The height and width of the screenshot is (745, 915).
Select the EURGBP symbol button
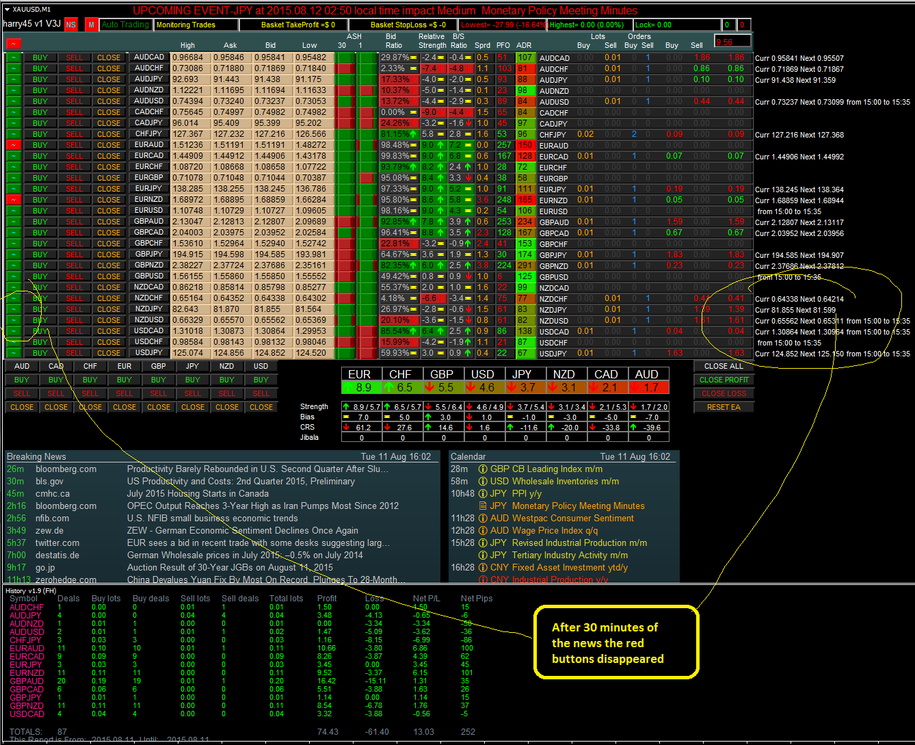[x=149, y=178]
